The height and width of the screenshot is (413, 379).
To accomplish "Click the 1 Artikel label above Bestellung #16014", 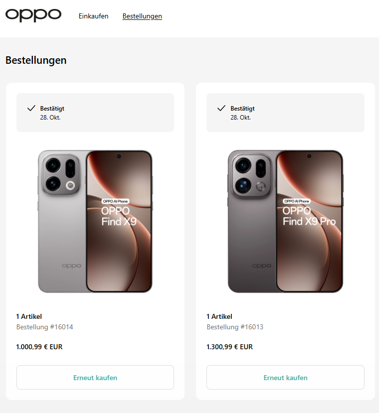I will pos(29,316).
